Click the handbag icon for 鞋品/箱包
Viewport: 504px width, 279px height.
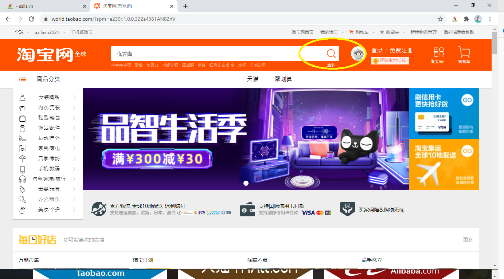click(x=22, y=118)
